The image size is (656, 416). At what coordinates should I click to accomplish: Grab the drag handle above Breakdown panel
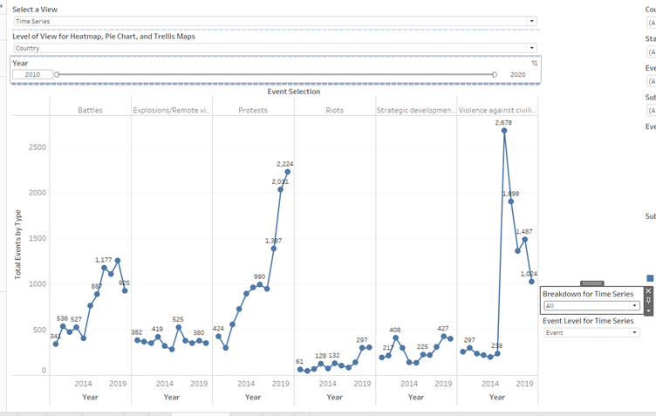click(591, 283)
